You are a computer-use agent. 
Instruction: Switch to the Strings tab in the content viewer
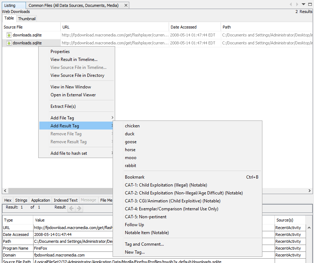tap(21, 200)
